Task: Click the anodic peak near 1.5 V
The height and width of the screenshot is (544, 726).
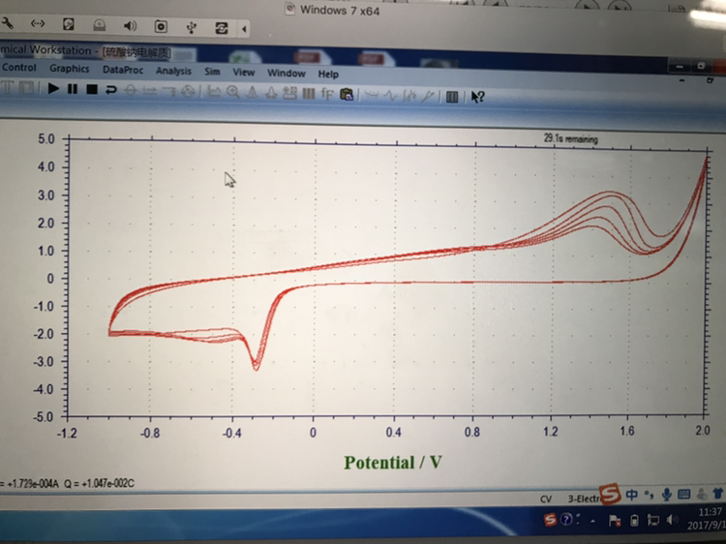Action: point(609,193)
